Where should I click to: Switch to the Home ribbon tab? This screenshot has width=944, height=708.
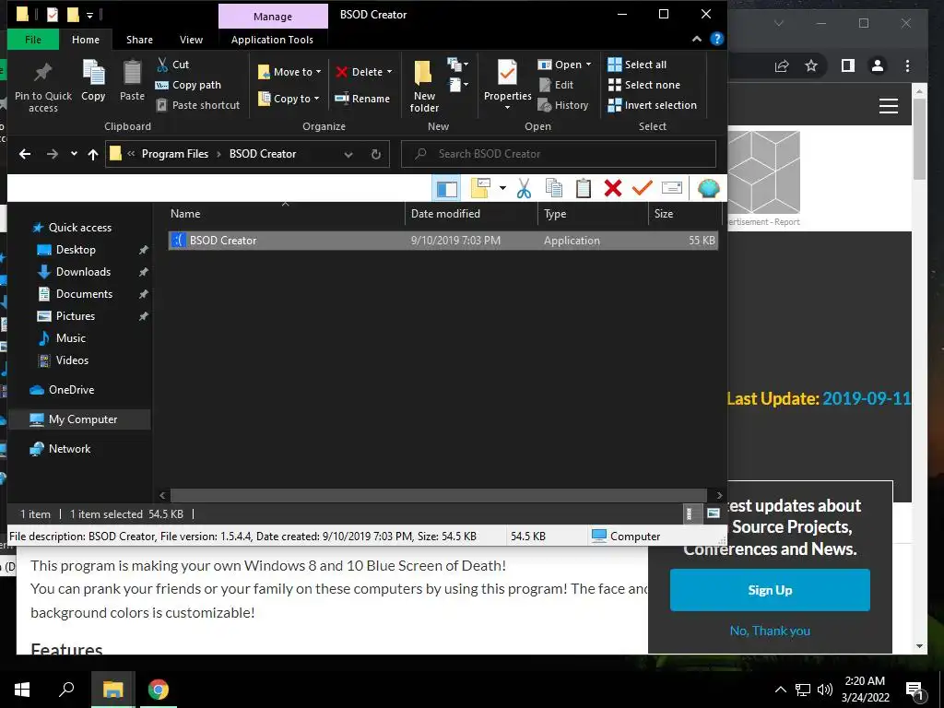point(86,40)
